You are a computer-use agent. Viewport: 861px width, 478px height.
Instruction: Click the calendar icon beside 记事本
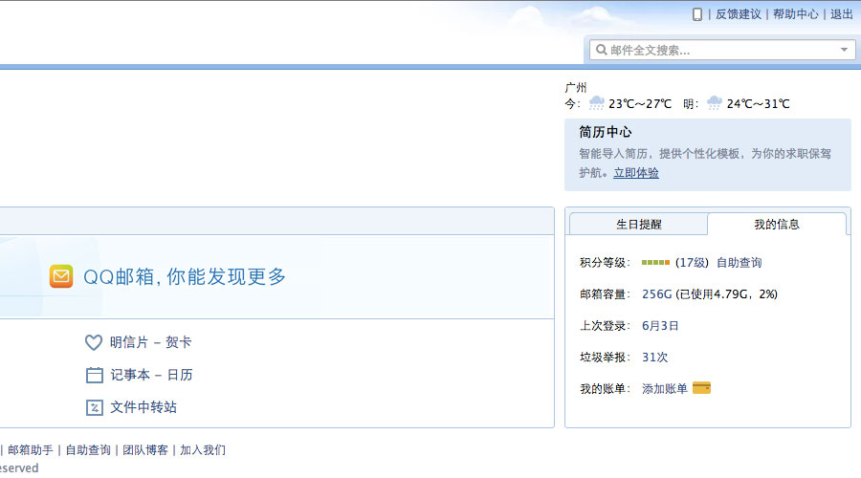click(95, 375)
